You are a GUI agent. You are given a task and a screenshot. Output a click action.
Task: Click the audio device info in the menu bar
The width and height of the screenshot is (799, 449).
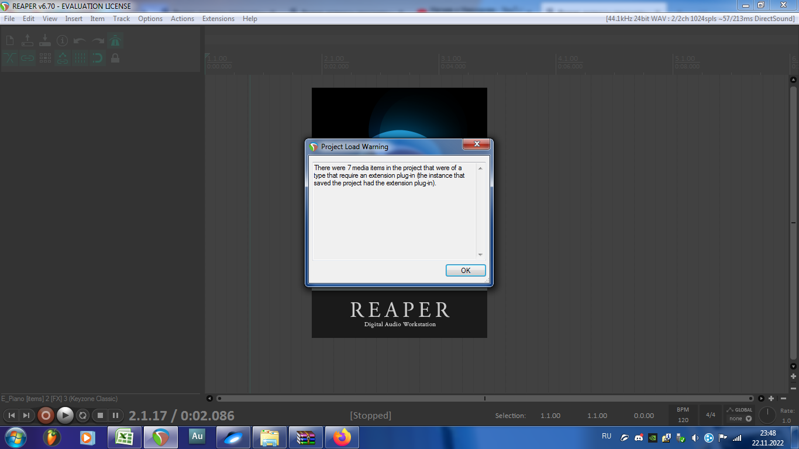700,19
